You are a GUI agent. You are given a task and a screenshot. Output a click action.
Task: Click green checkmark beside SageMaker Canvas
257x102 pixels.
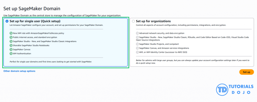pyautogui.click(x=11, y=49)
